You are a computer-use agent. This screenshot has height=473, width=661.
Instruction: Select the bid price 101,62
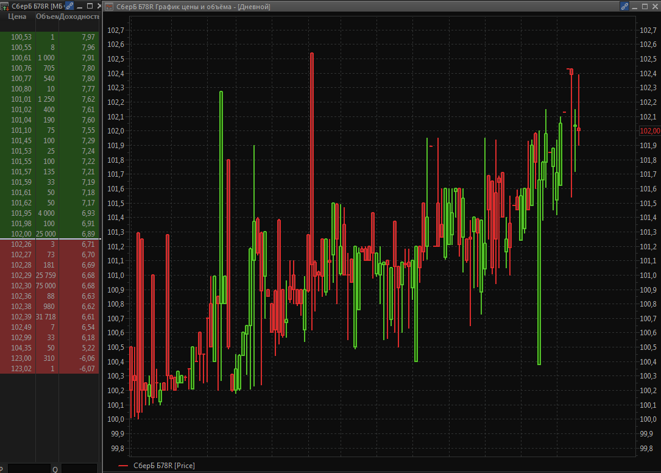point(21,202)
